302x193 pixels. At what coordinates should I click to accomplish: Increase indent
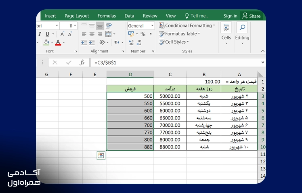coord(92,42)
